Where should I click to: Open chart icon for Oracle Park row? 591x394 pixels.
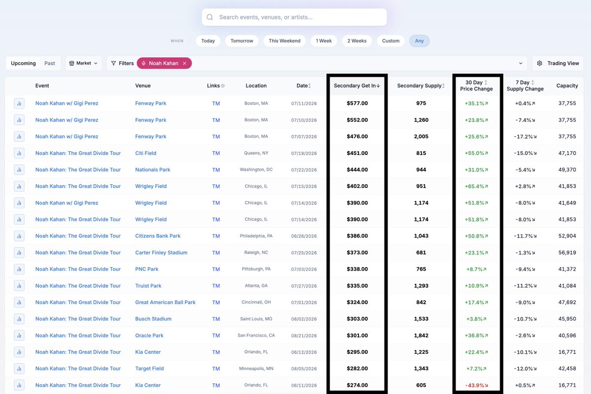[x=19, y=335]
